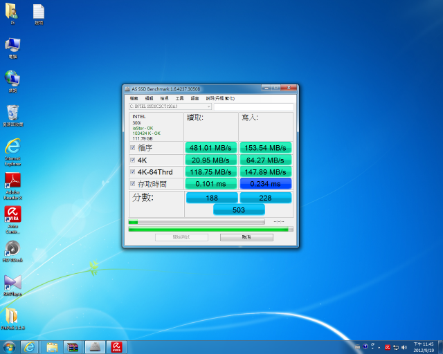Open the second (Edit) menu in AS SSD
Image resolution: width=443 pixels, height=354 pixels.
[x=150, y=98]
